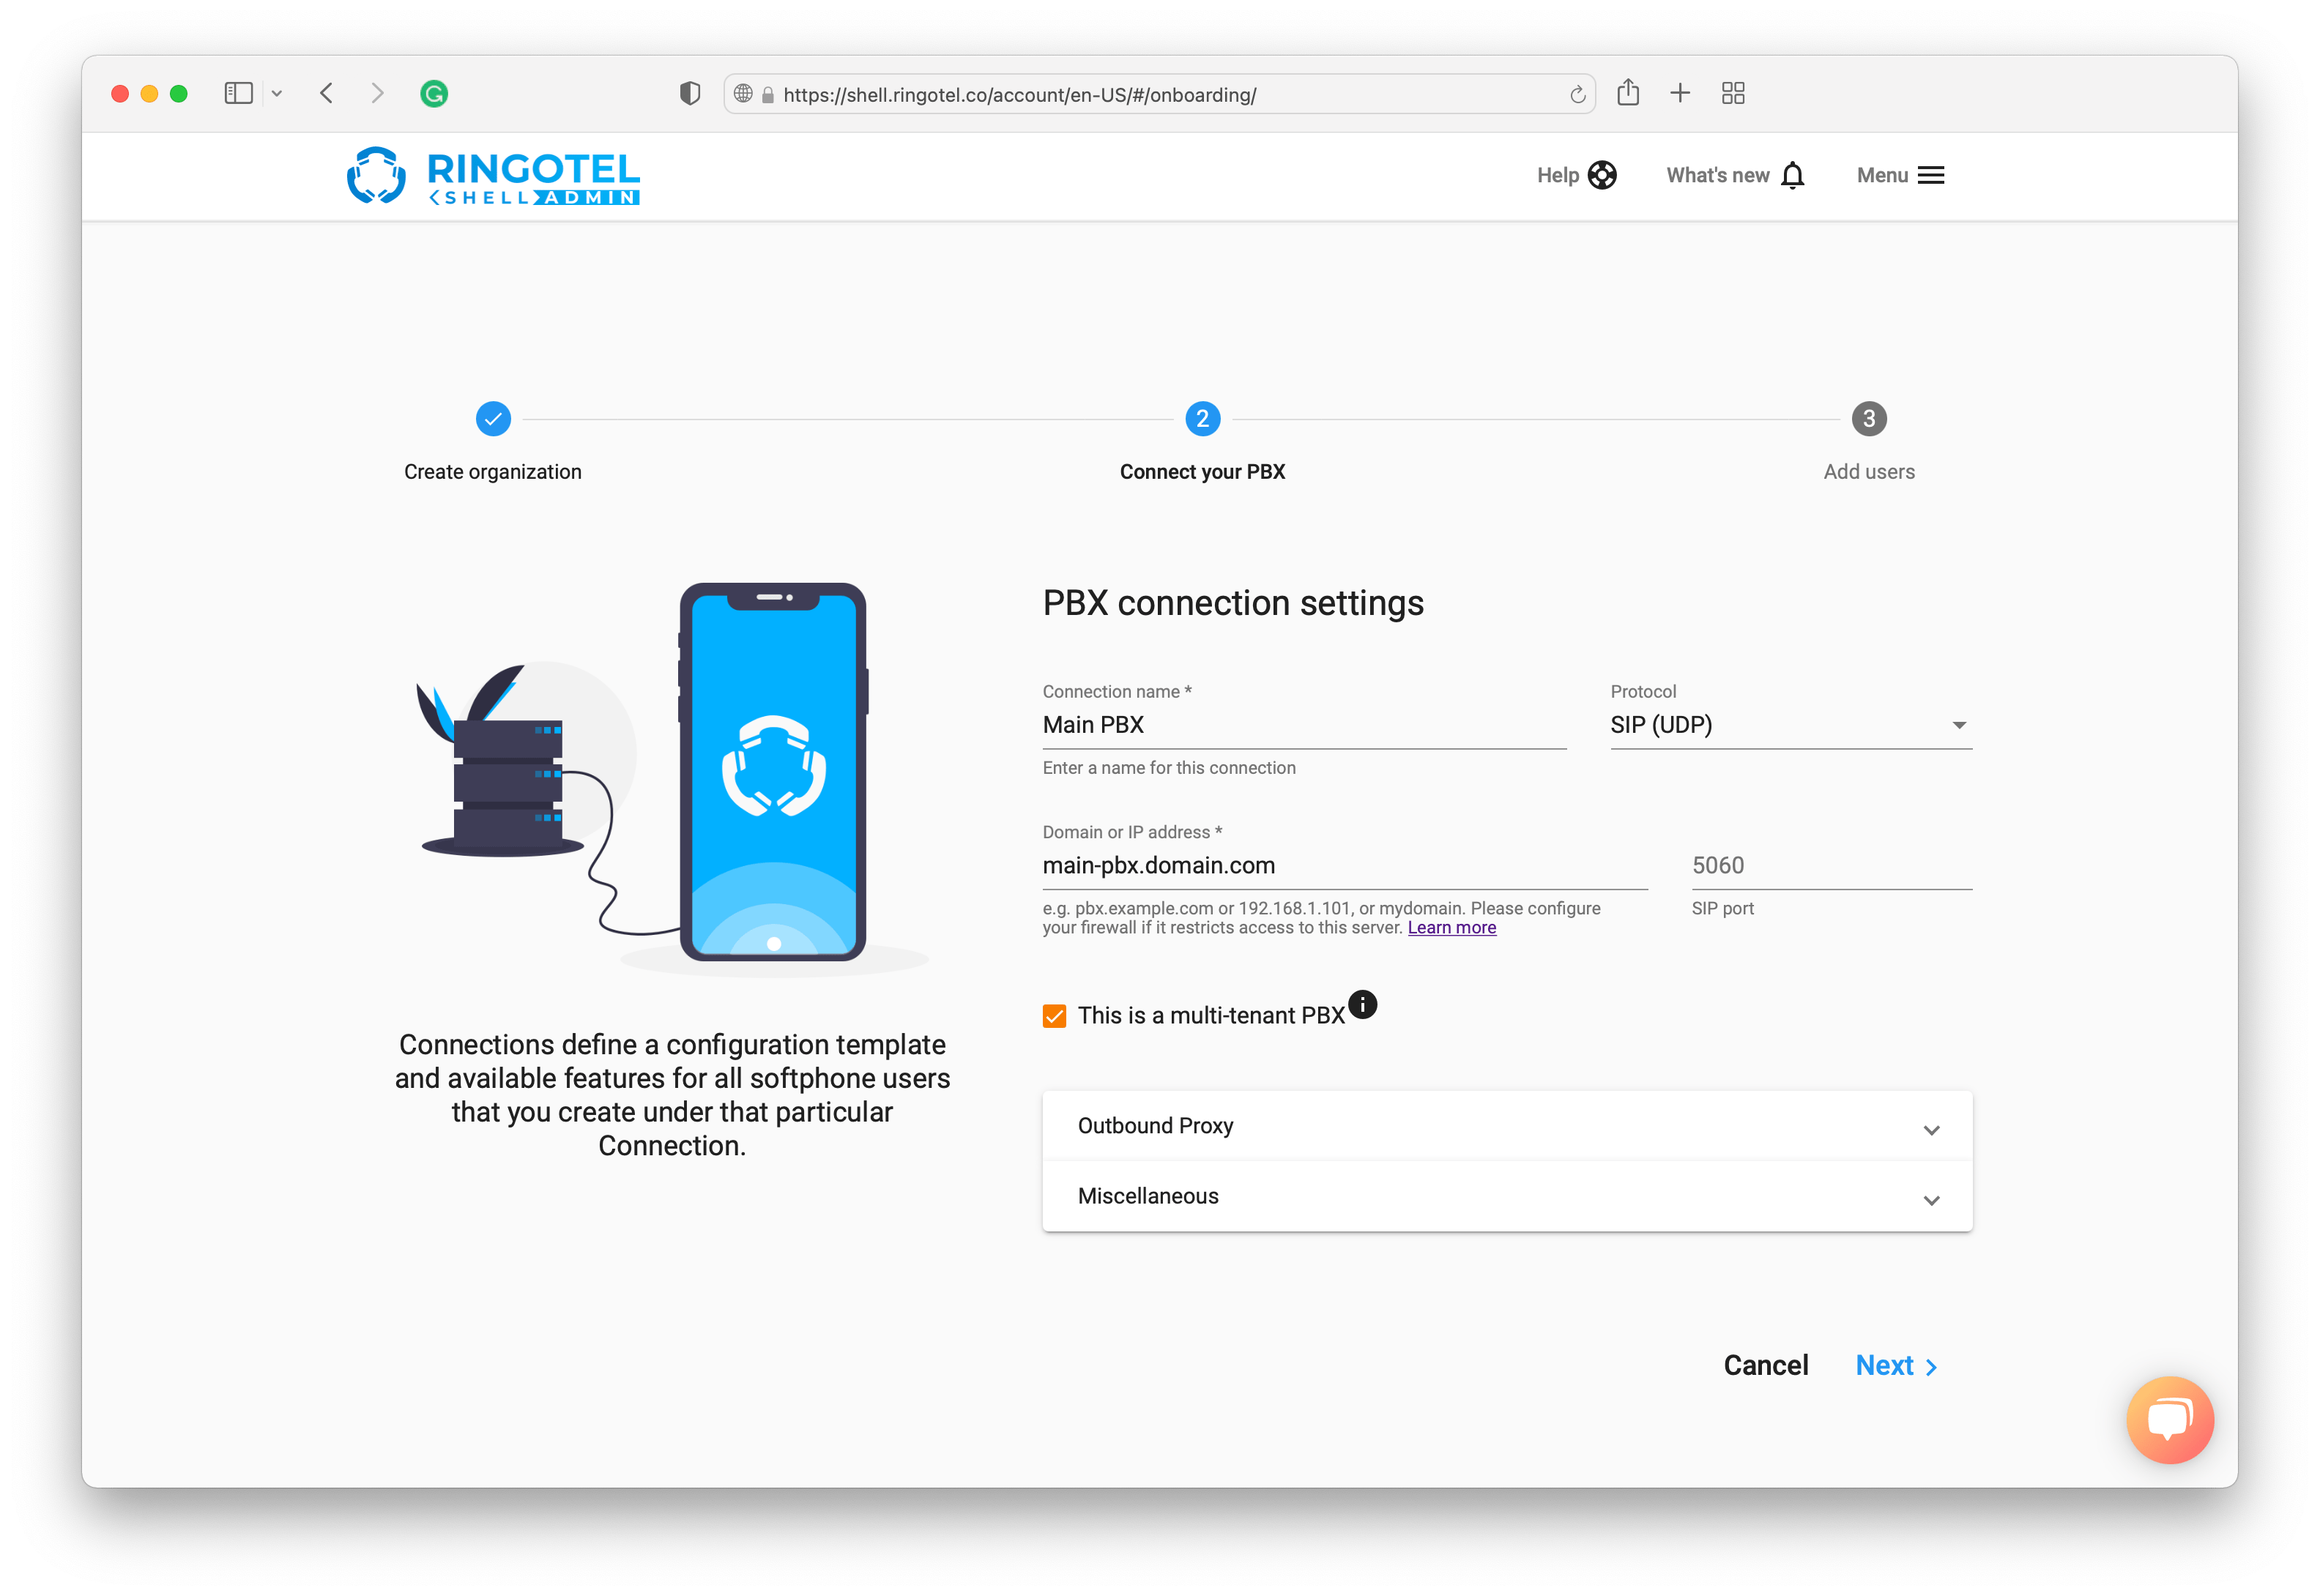Click the multi-tenant PBX info icon
Viewport: 2320px width, 1596px height.
pos(1362,1004)
